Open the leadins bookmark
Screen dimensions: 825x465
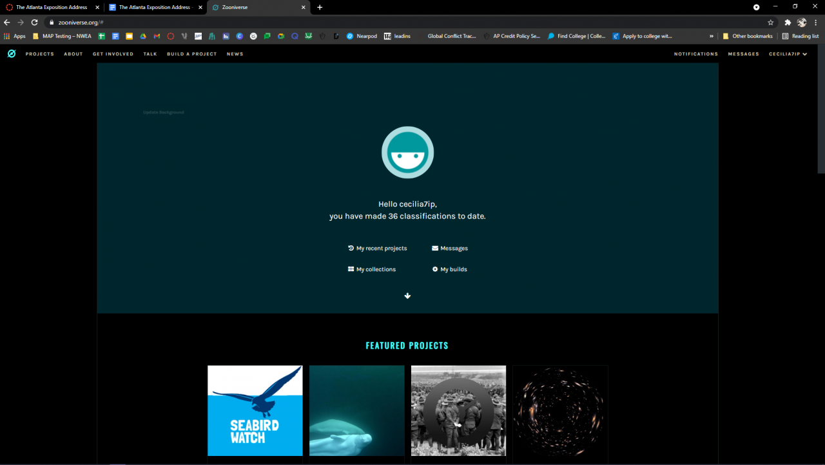(x=397, y=36)
